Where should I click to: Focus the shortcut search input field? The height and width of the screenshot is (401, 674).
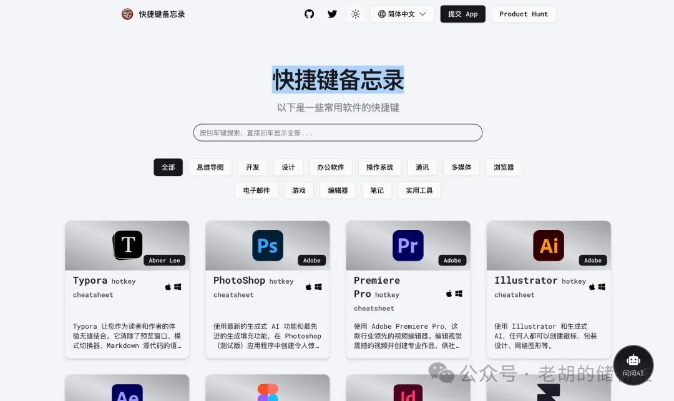[338, 133]
